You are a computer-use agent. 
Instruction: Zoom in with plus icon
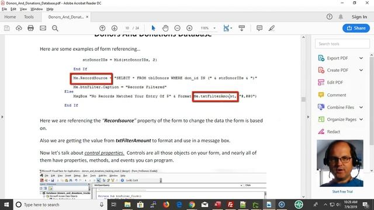[189, 28]
